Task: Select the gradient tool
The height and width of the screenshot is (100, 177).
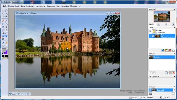Action: tap(3, 30)
